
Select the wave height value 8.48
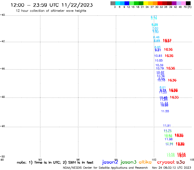(x=157, y=37)
